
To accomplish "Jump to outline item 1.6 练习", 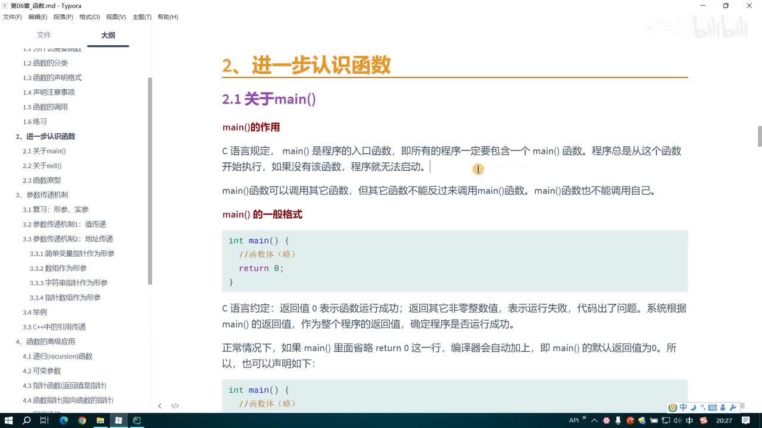I will click(35, 121).
